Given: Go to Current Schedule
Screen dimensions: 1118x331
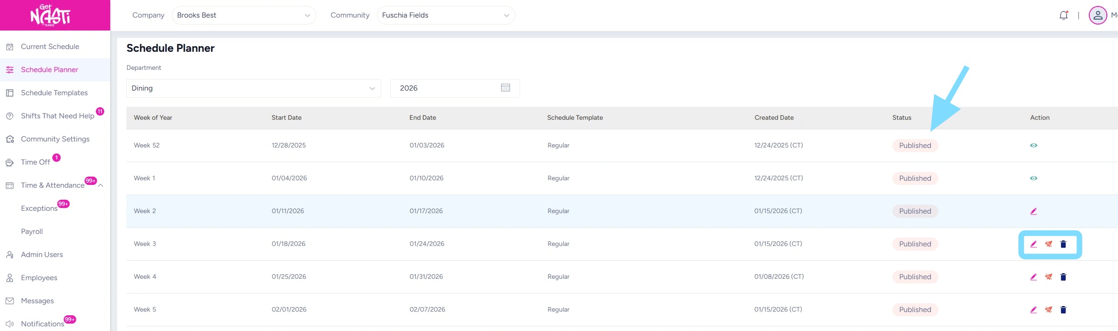Looking at the screenshot, I should pyautogui.click(x=50, y=47).
